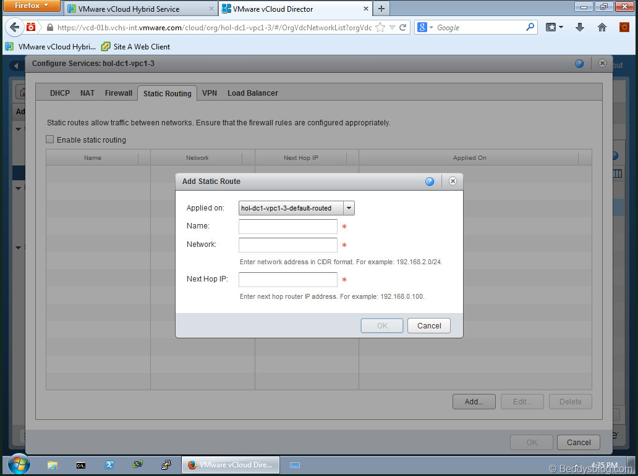This screenshot has height=476, width=638.
Task: Select the Static Routing tab
Action: (x=168, y=93)
